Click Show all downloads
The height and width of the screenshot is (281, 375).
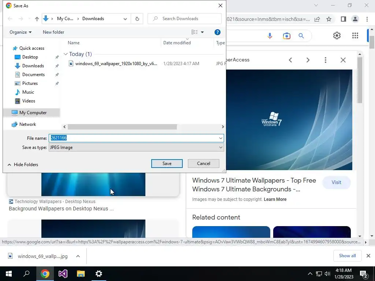[347, 256]
